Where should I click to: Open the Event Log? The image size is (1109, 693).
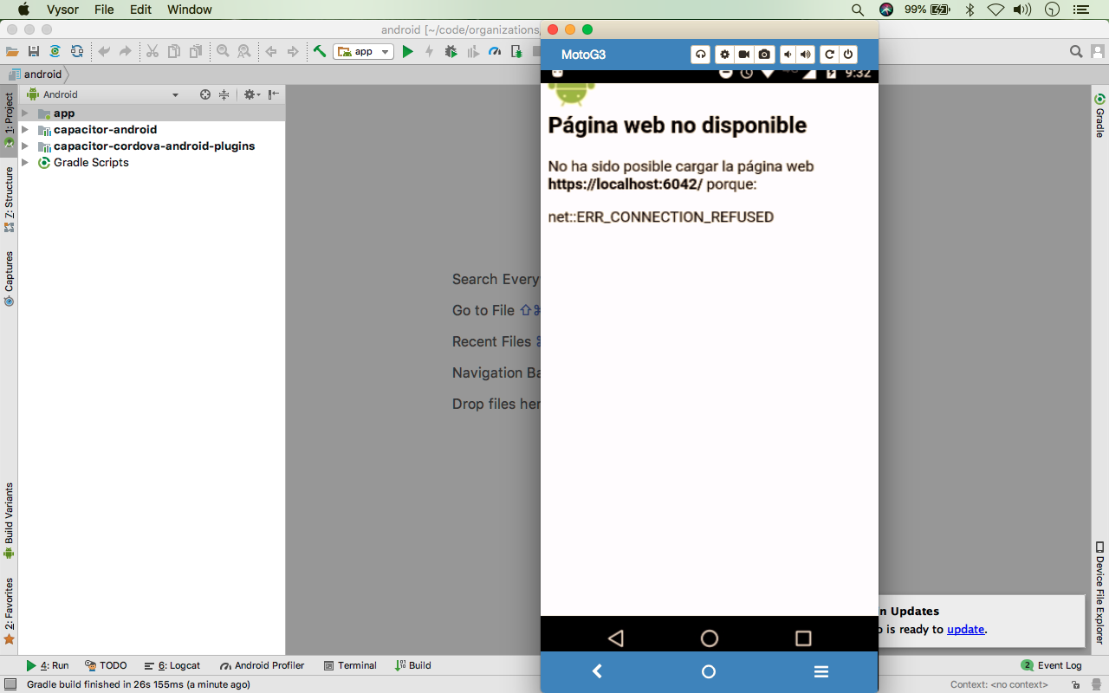(1058, 665)
